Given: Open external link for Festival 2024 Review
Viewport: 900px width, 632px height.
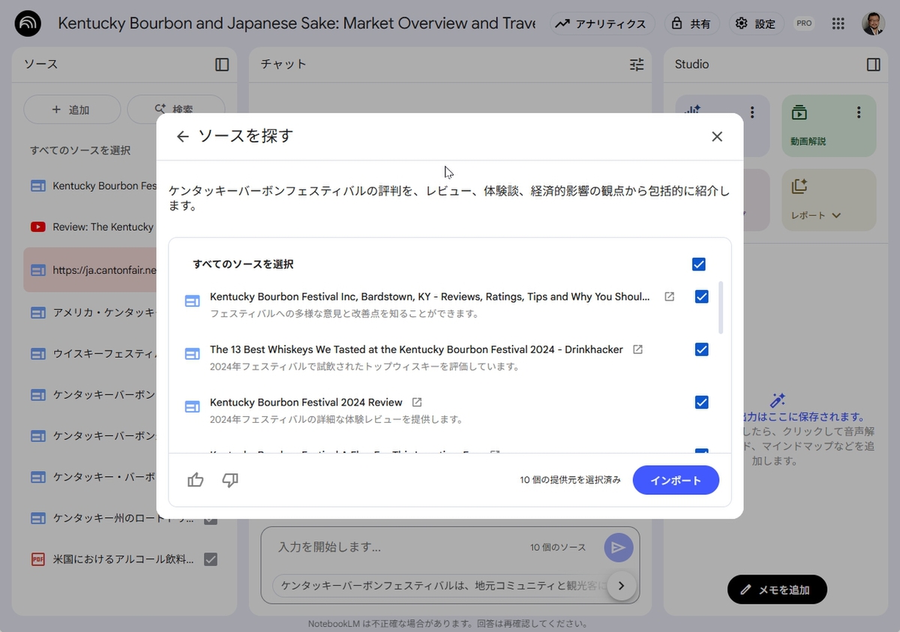Looking at the screenshot, I should [x=417, y=403].
